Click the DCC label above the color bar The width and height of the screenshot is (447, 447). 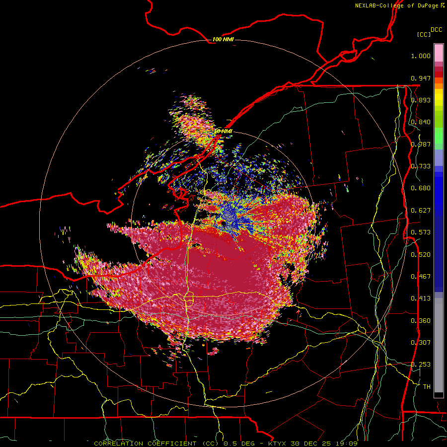pos(436,30)
